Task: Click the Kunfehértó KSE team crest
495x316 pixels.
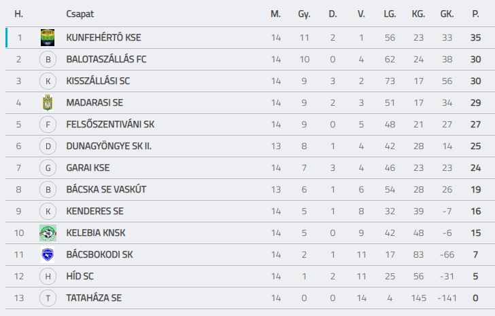Action: tap(48, 38)
